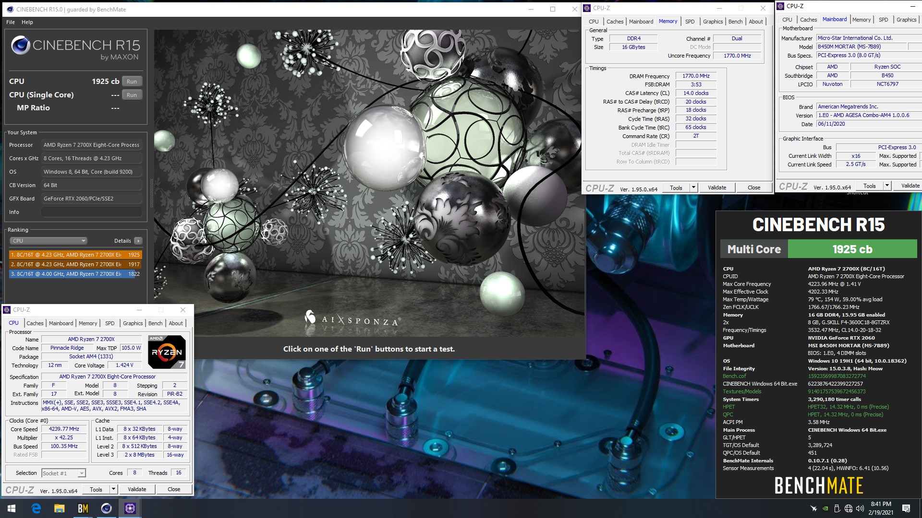Switch to Caches tab in Memory CPU-Z window
This screenshot has height=518, width=922.
pos(615,22)
